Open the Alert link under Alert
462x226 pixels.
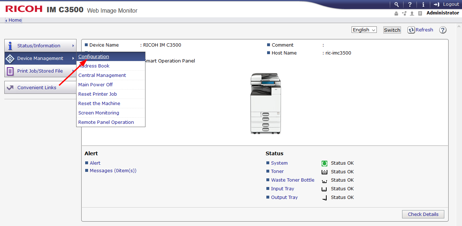[95, 163]
